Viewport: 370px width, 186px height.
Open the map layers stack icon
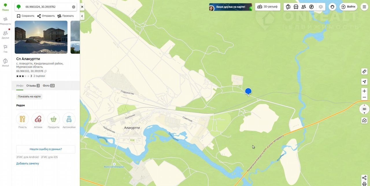pyautogui.click(x=321, y=7)
